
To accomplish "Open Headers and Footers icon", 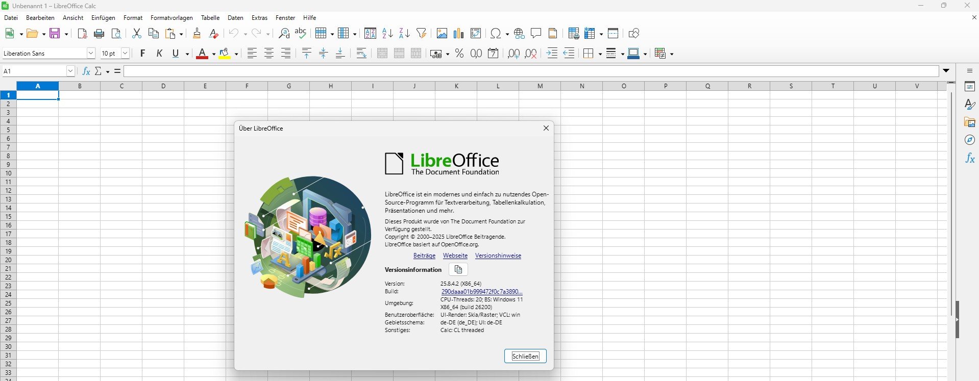I will 553,34.
